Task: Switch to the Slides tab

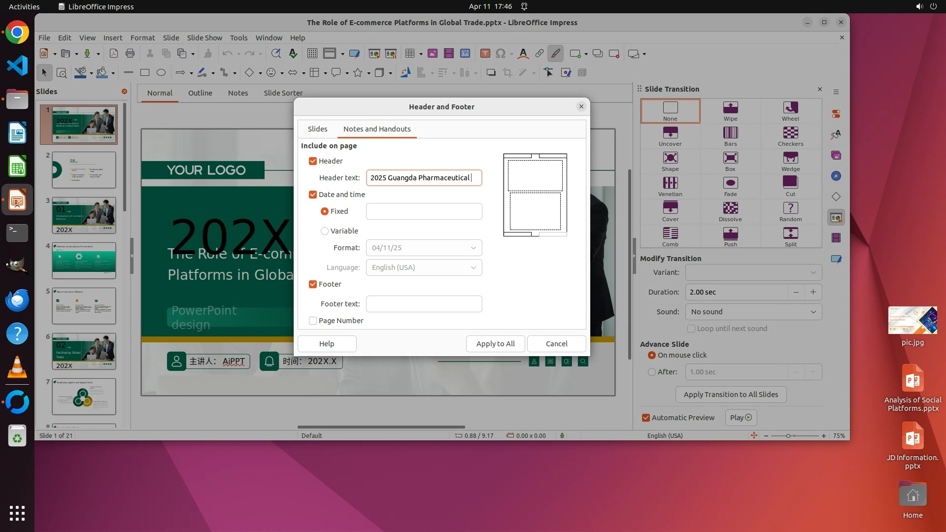Action: 317,129
